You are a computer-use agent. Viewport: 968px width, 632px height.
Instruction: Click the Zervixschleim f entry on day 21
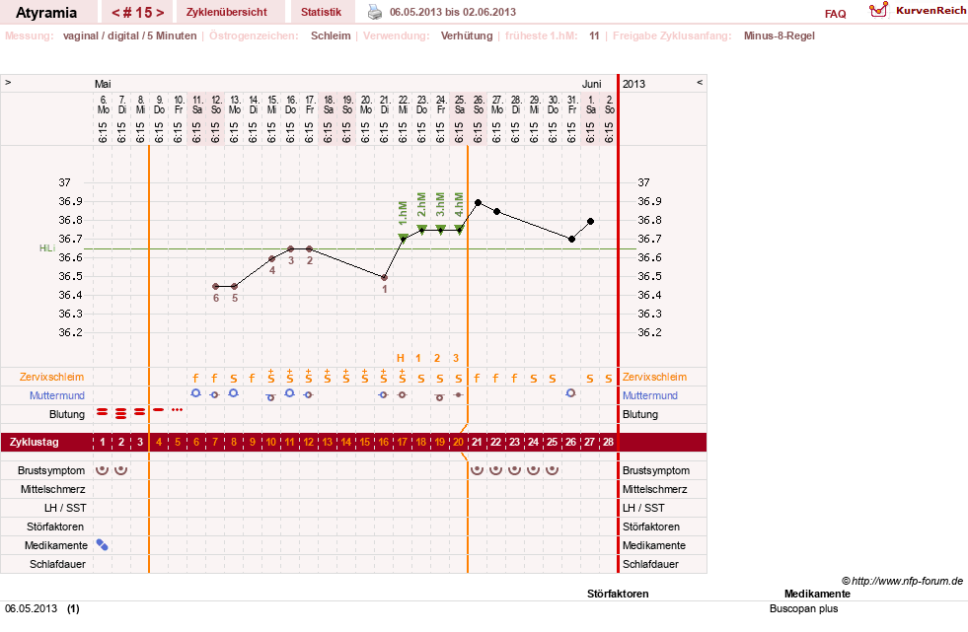tap(477, 378)
